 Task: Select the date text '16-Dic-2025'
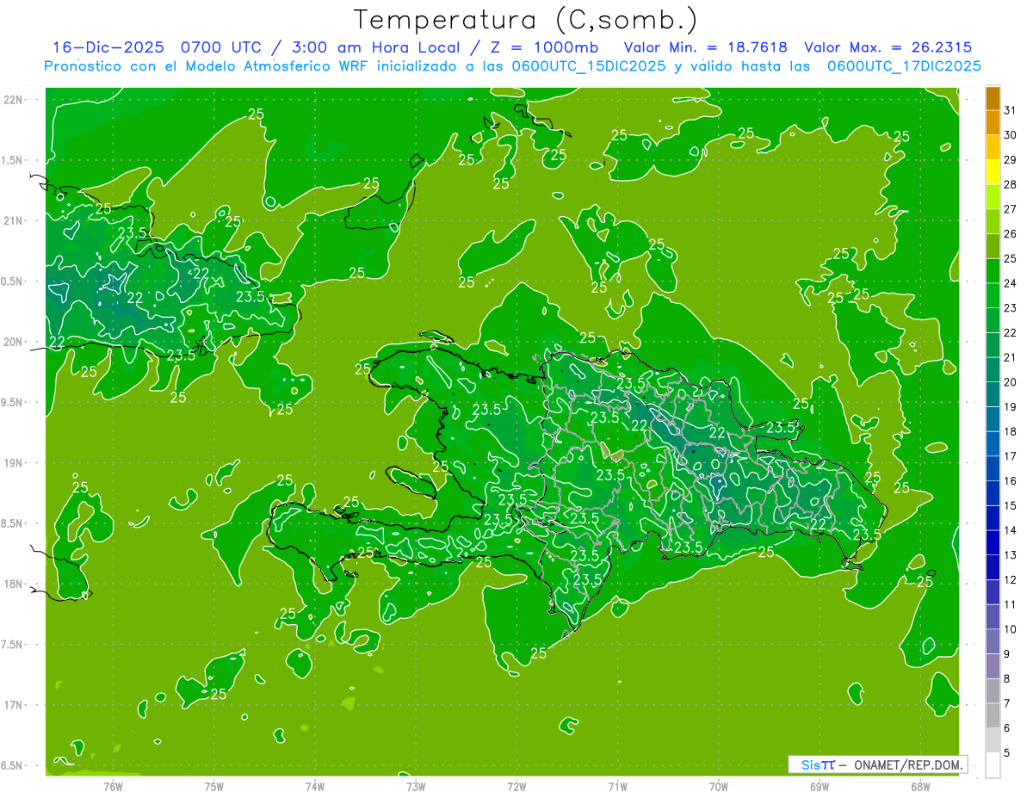[108, 47]
